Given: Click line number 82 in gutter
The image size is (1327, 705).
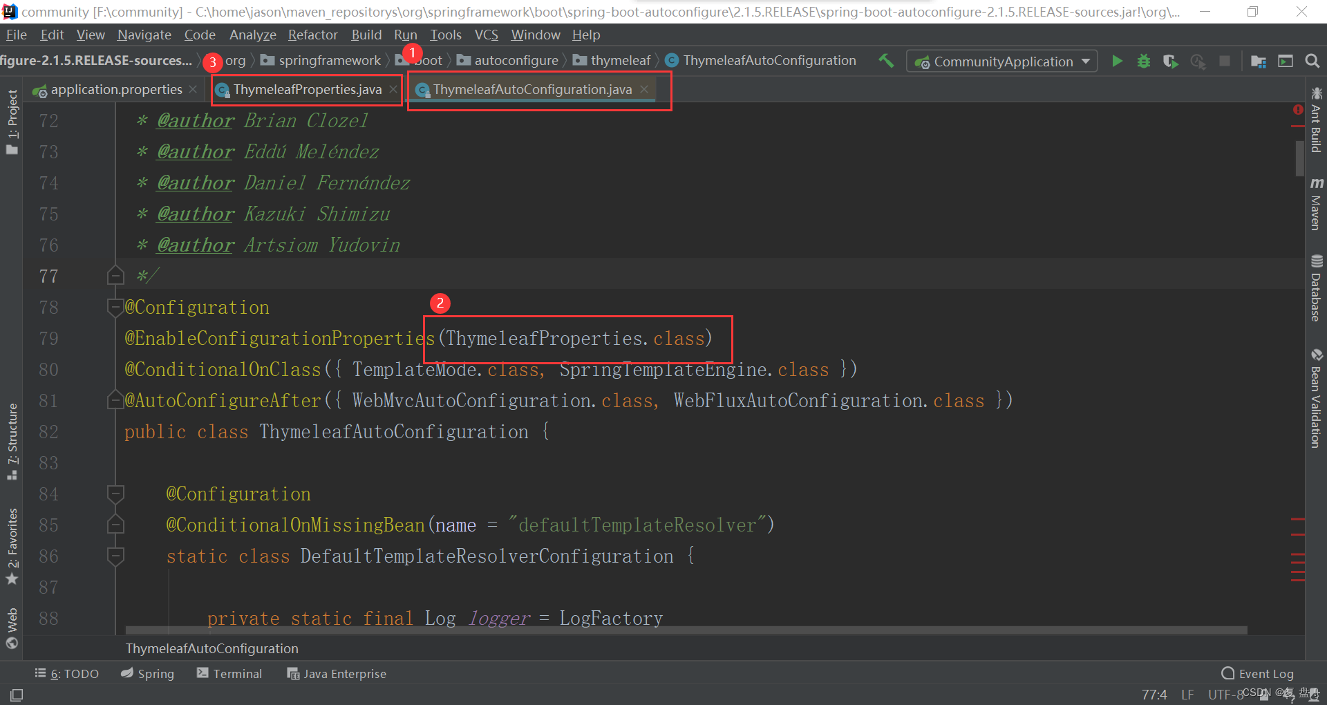Looking at the screenshot, I should (x=48, y=431).
